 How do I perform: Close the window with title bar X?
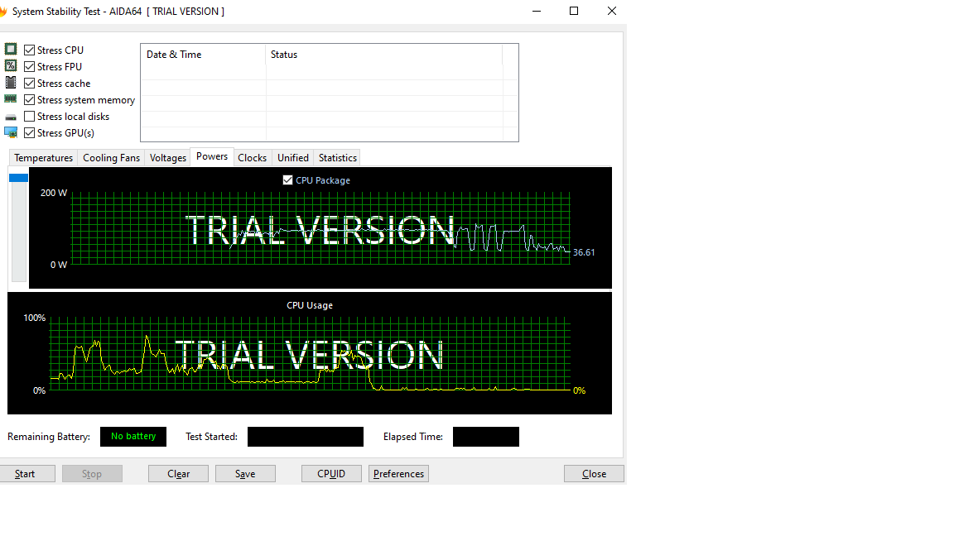(x=612, y=11)
